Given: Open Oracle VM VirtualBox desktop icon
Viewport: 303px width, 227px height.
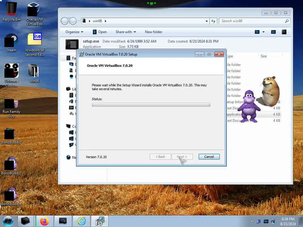Looking at the screenshot, I should click(x=34, y=14).
